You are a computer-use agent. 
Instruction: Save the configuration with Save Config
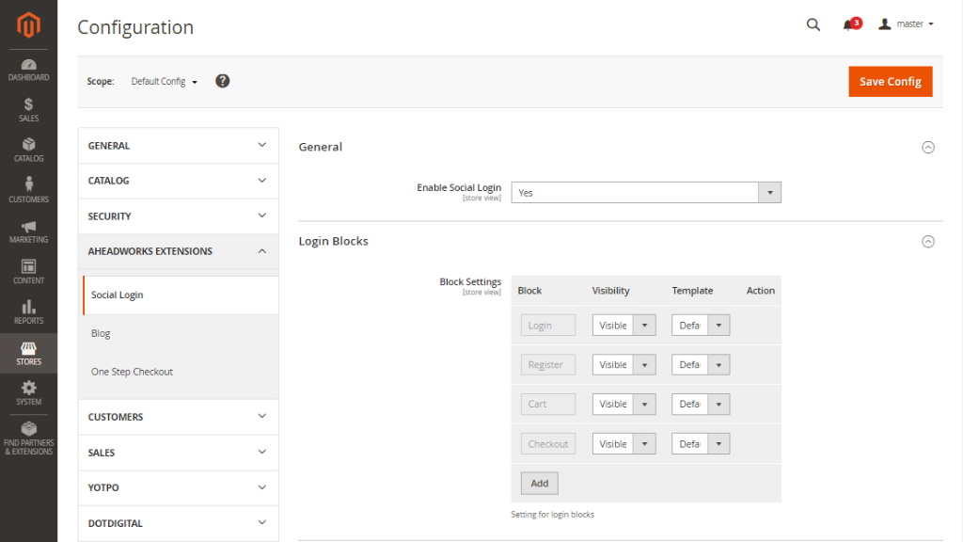(890, 82)
